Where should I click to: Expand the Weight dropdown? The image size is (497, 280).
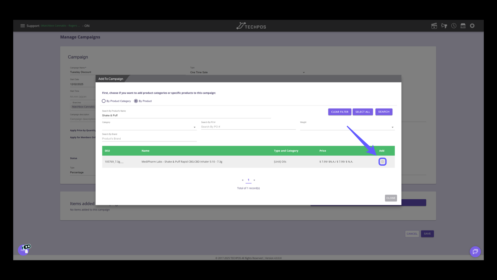tap(392, 127)
